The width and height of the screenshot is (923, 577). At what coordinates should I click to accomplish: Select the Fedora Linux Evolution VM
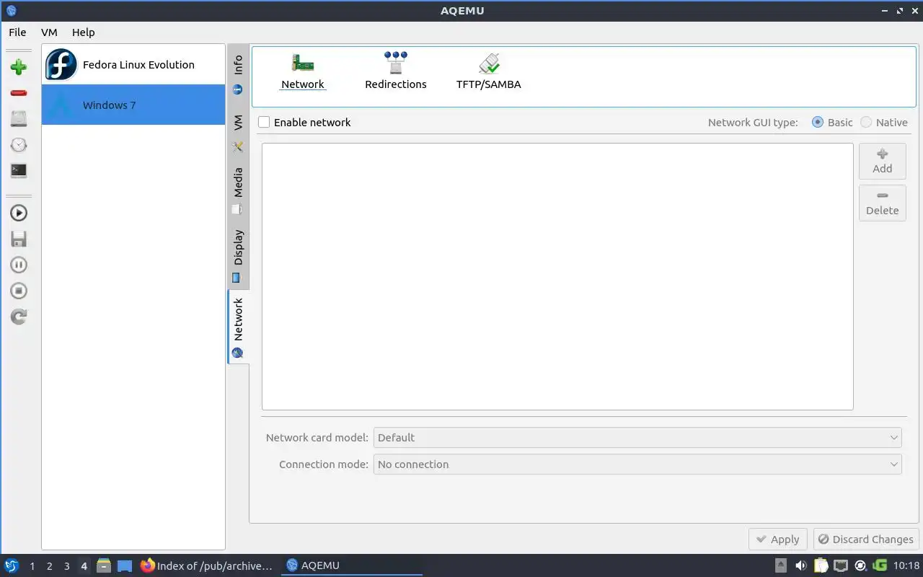point(133,65)
